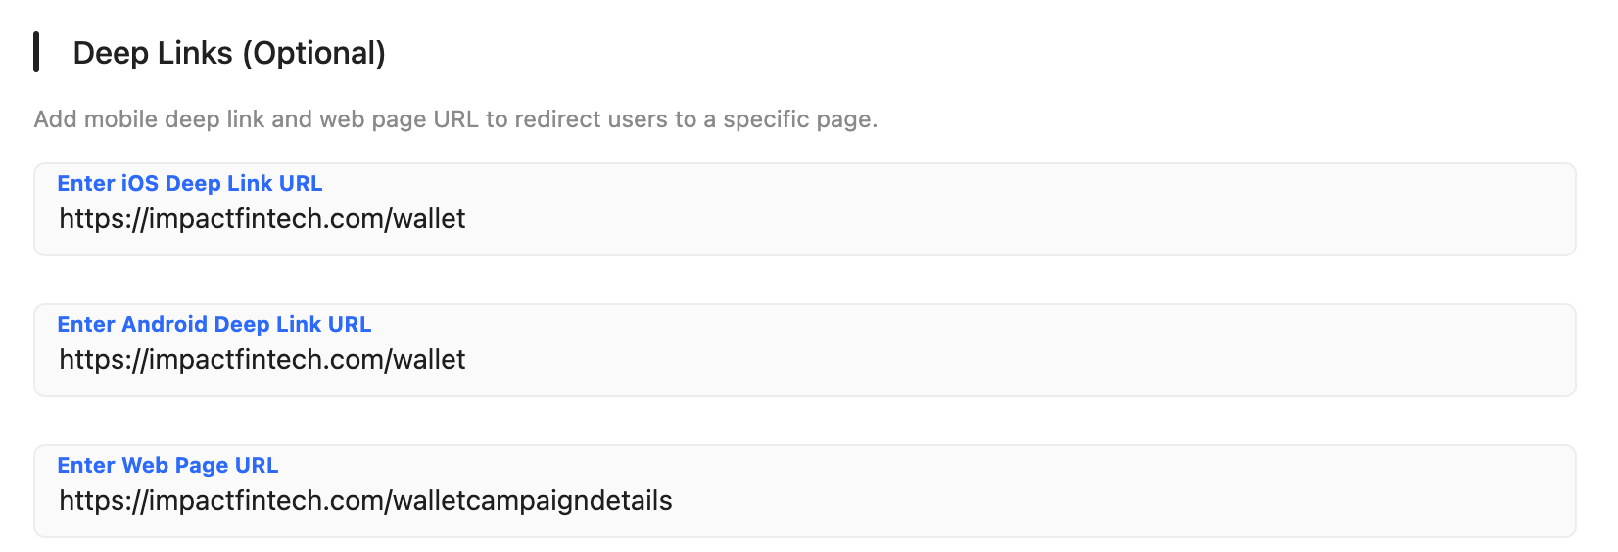Image resolution: width=1618 pixels, height=552 pixels.
Task: Click "impactfintech.com" in the Android deep link
Action: coord(265,359)
